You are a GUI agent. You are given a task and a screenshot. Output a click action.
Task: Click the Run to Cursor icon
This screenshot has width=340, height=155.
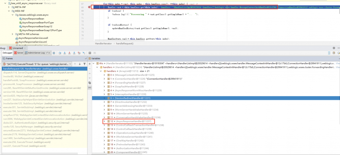pyautogui.click(x=84, y=53)
